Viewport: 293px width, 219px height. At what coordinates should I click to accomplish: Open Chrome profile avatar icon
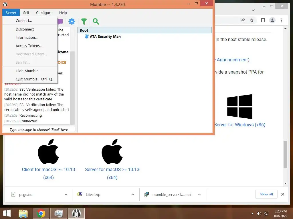(x=272, y=20)
